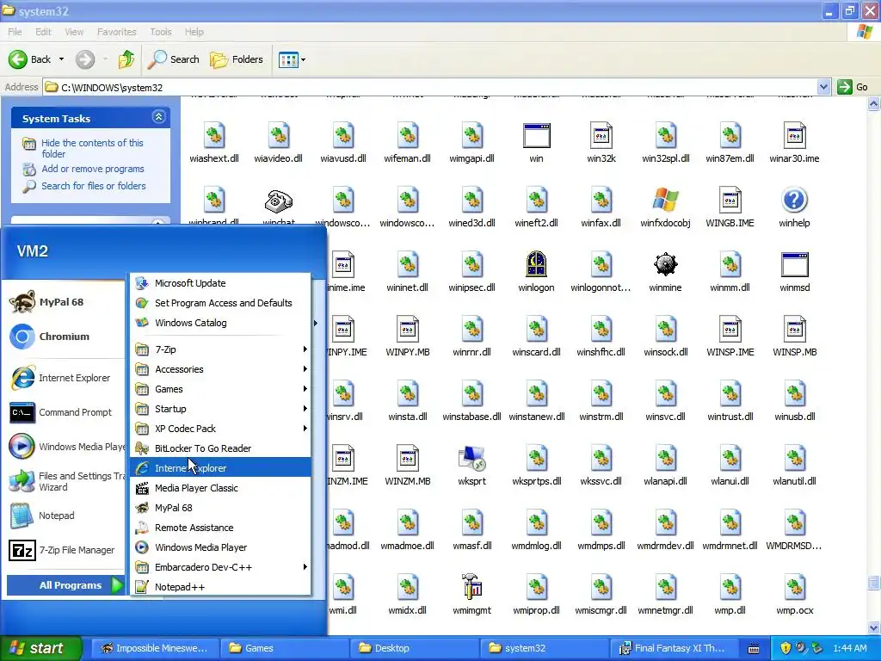The image size is (881, 661).
Task: Select the WINGB.IME file icon
Action: click(730, 200)
